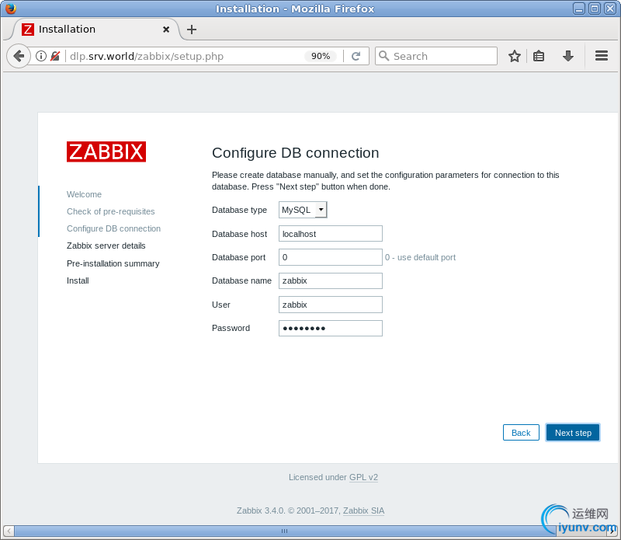This screenshot has height=540, width=621.
Task: Click the ZABBIX logo
Action: pos(106,152)
